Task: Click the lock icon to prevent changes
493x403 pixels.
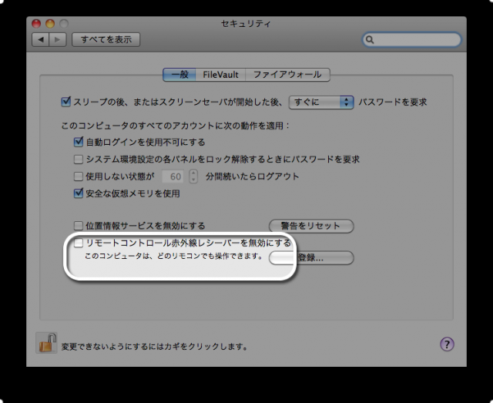Action: (x=46, y=343)
